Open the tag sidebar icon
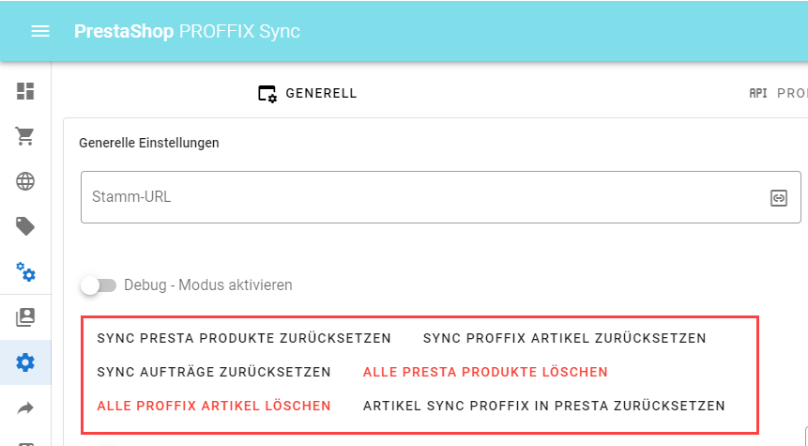The width and height of the screenshot is (808, 446). click(25, 226)
